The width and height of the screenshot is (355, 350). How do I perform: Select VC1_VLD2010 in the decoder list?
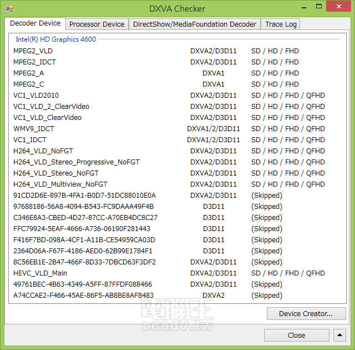point(36,96)
